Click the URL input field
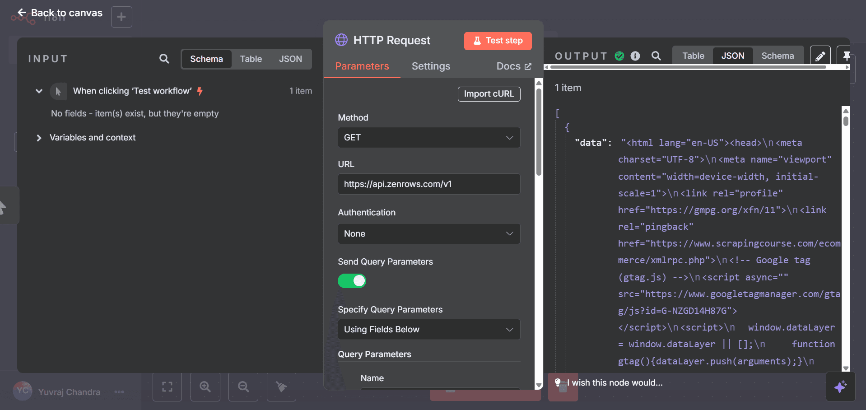Viewport: 866px width, 410px height. [429, 184]
